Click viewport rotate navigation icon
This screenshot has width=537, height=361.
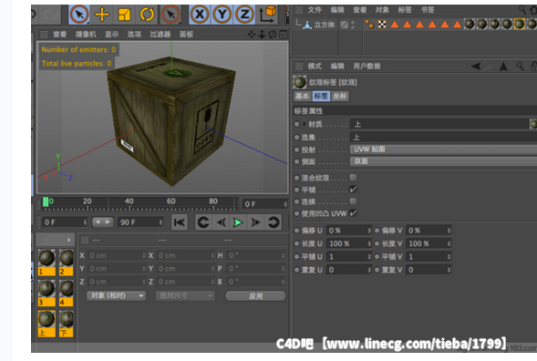(273, 35)
